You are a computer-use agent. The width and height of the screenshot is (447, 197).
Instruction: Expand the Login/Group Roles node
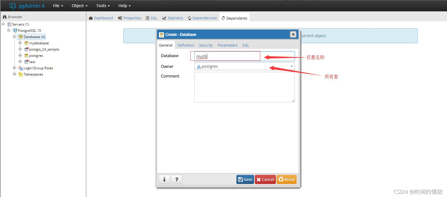click(x=14, y=68)
